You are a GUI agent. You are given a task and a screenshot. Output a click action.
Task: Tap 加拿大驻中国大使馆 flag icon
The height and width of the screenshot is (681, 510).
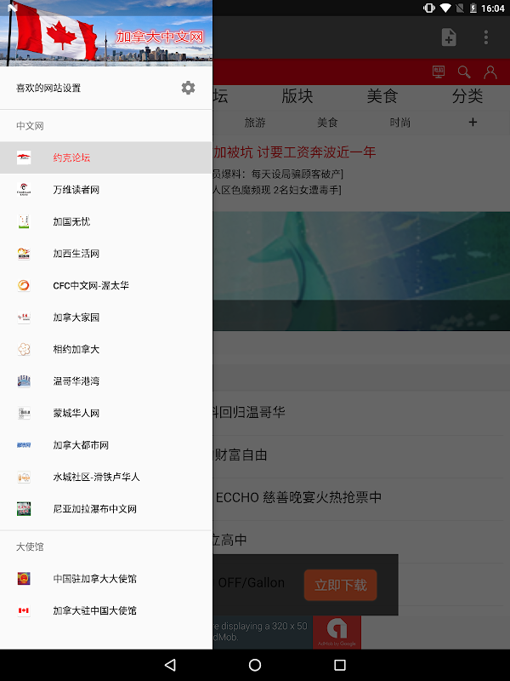tap(24, 610)
